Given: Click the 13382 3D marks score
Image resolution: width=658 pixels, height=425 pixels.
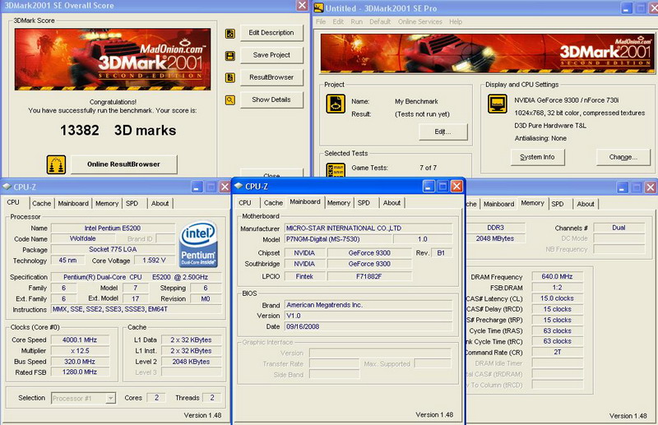Looking at the screenshot, I should [118, 131].
